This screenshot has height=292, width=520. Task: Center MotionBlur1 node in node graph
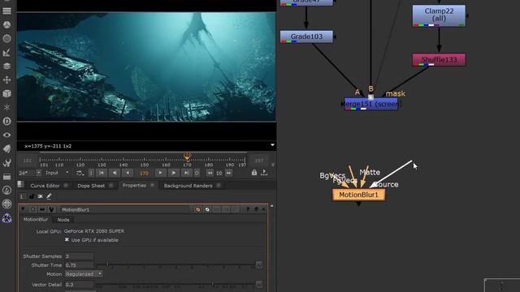[32, 209]
